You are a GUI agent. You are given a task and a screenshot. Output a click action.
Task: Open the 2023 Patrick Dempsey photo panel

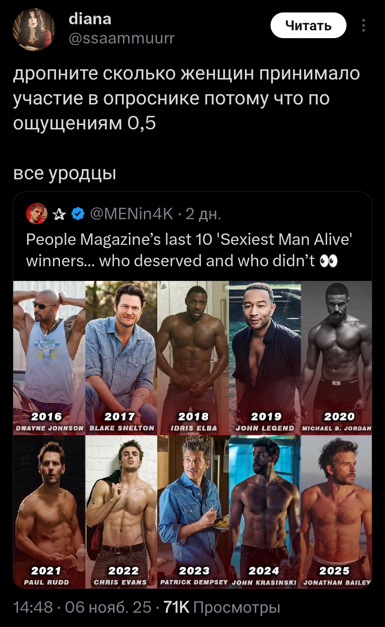(x=193, y=512)
